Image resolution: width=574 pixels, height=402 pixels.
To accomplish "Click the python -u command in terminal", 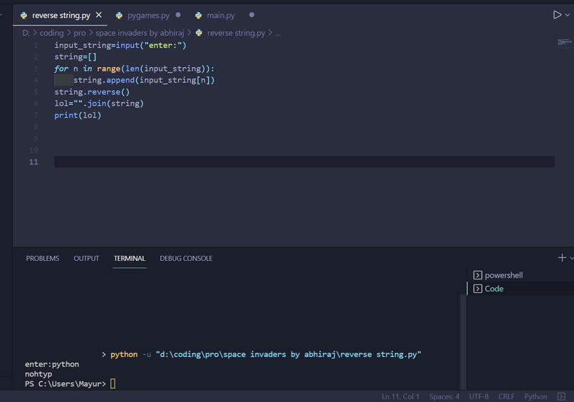I will point(266,354).
